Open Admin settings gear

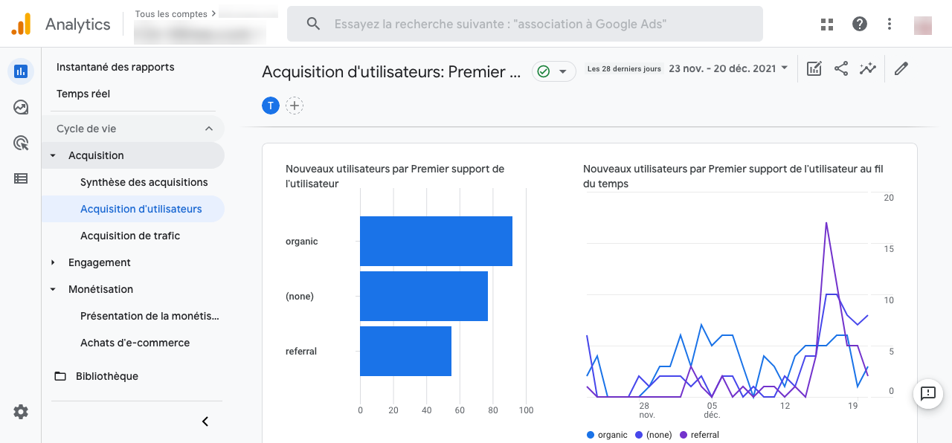(x=21, y=412)
